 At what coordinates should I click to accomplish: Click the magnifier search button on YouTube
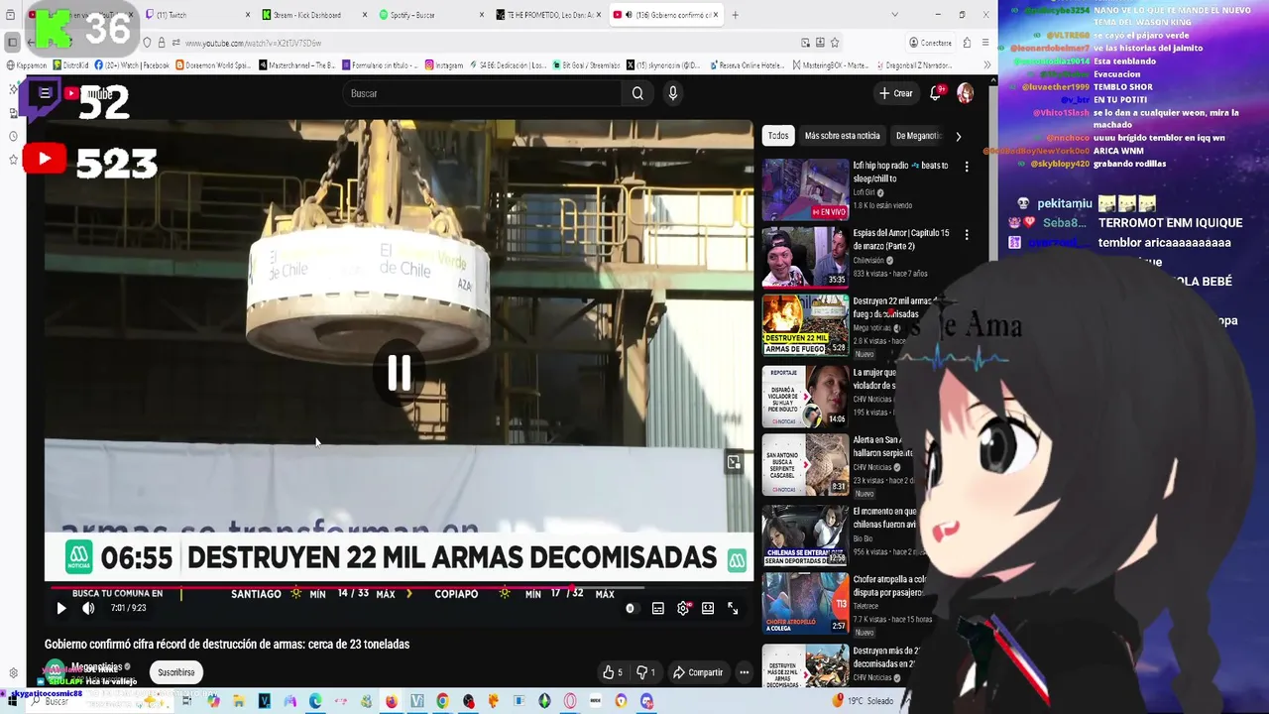(x=637, y=93)
